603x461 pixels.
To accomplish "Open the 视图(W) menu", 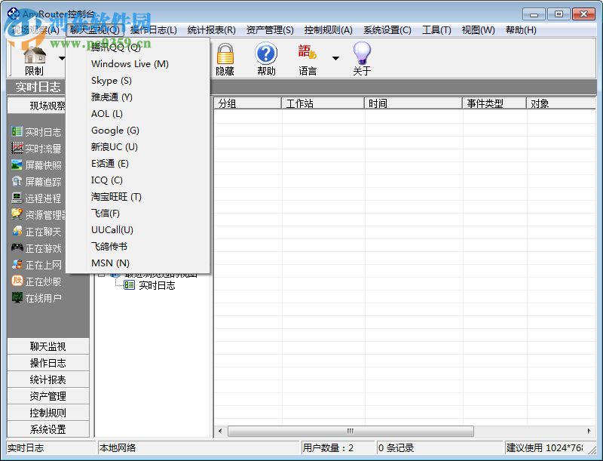I will 477,29.
